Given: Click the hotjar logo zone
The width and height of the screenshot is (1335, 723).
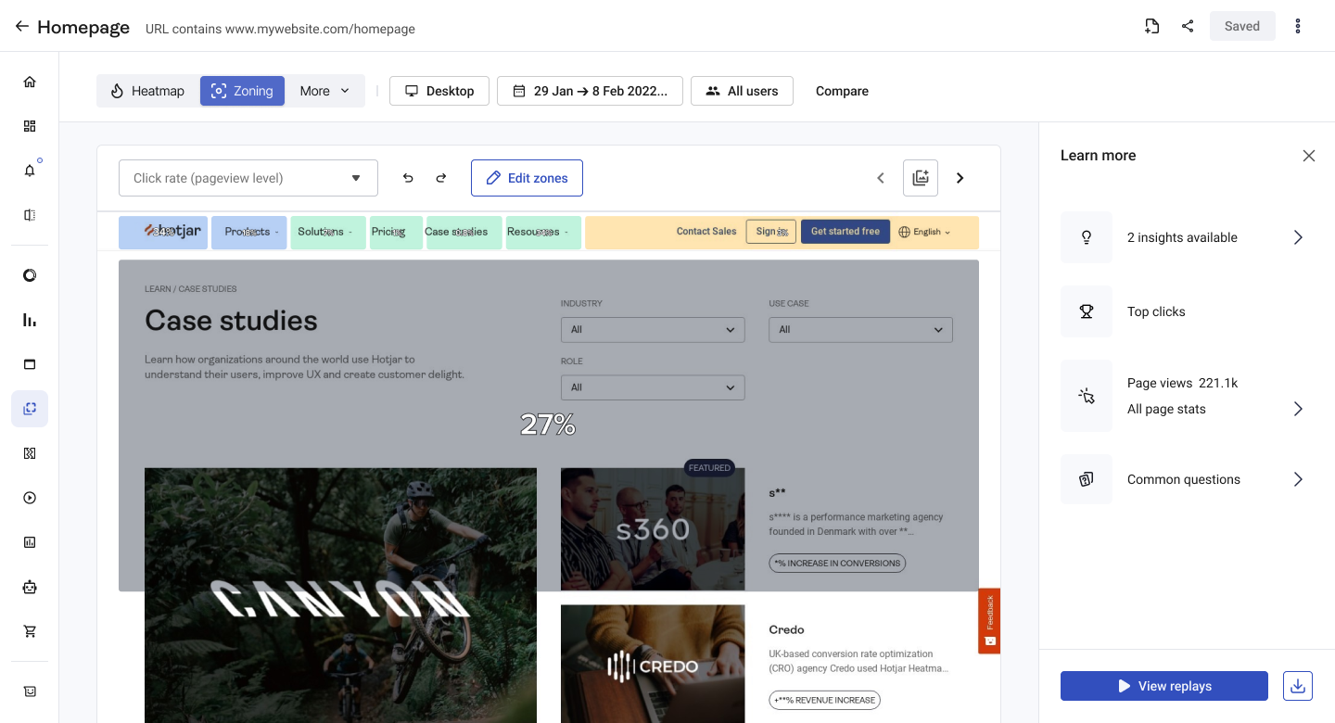Looking at the screenshot, I should pos(163,232).
